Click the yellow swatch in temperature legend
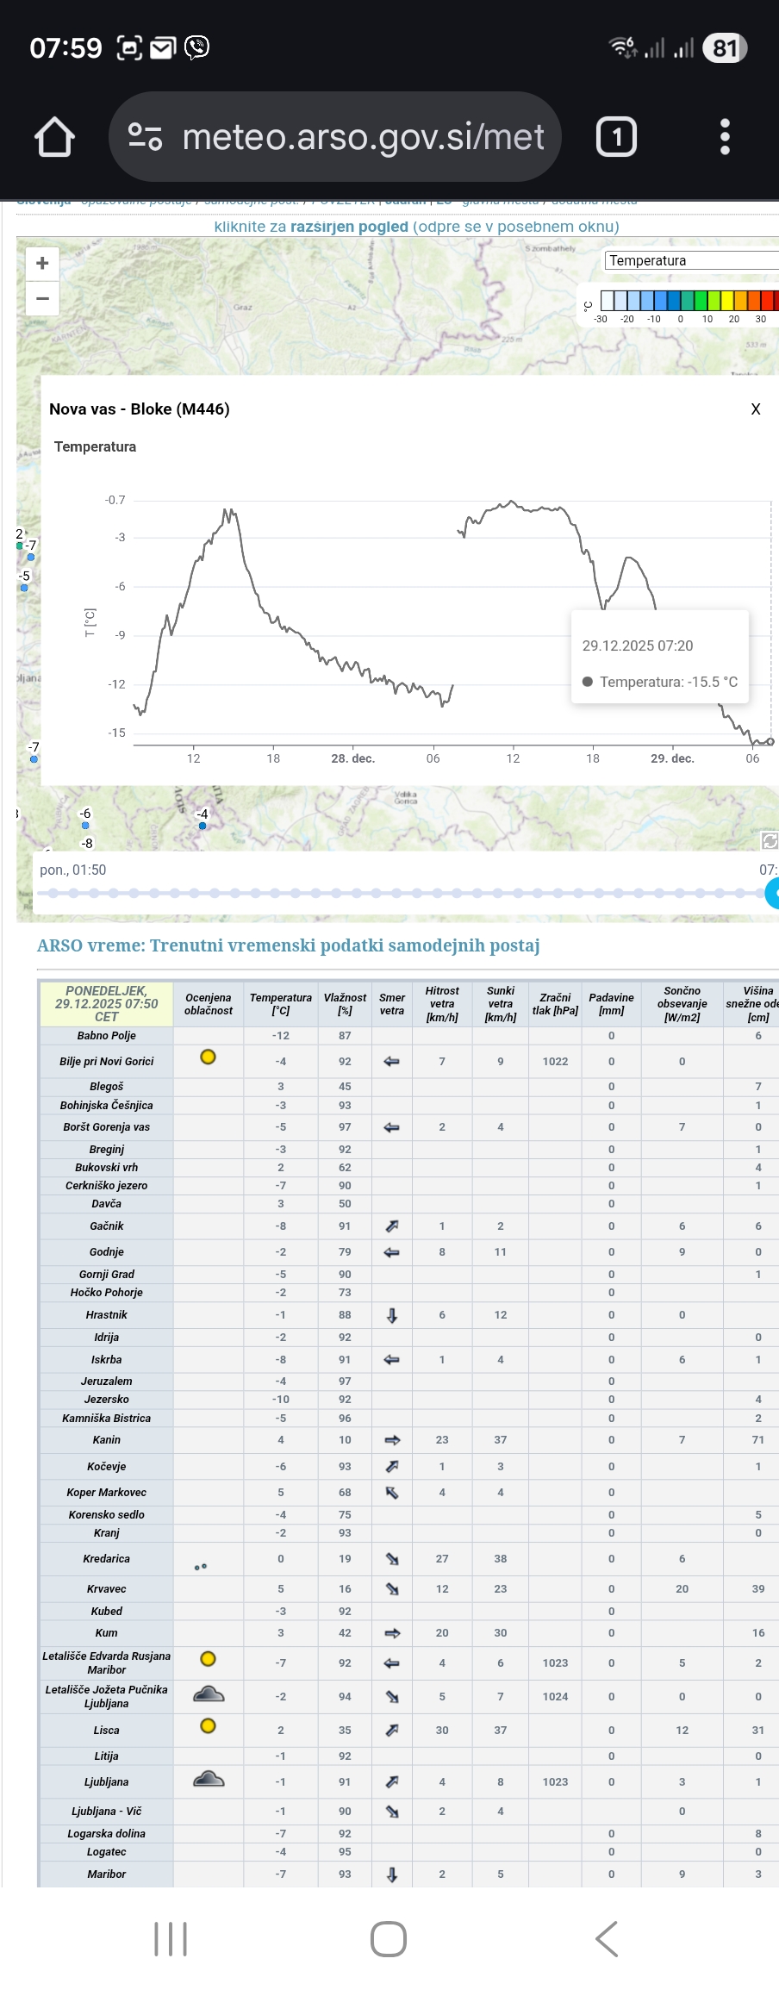This screenshot has width=779, height=1996. coord(727,300)
